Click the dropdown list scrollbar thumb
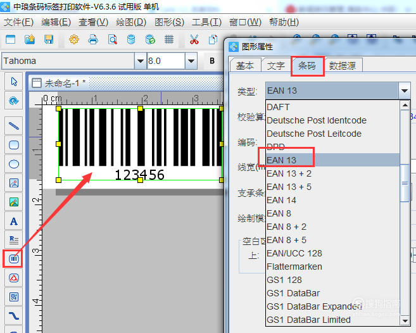 (x=405, y=183)
